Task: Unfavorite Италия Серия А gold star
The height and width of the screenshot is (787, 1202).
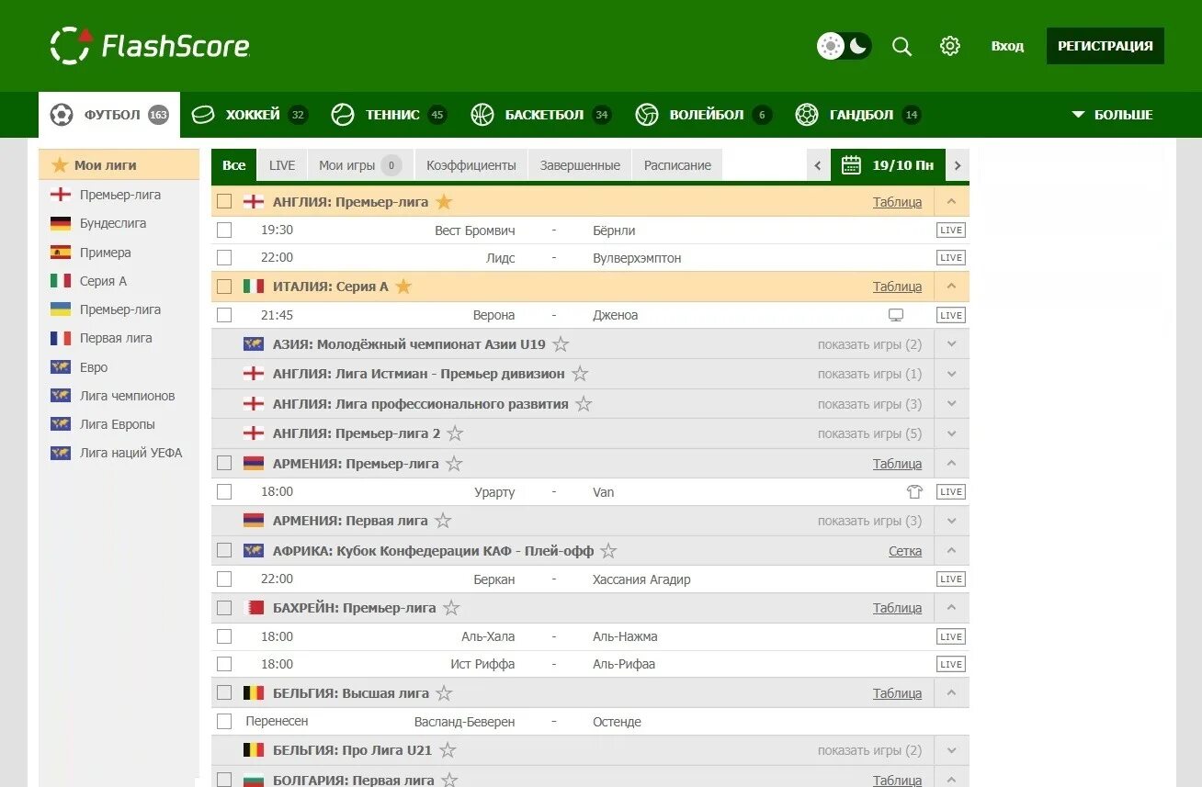Action: click(x=403, y=287)
